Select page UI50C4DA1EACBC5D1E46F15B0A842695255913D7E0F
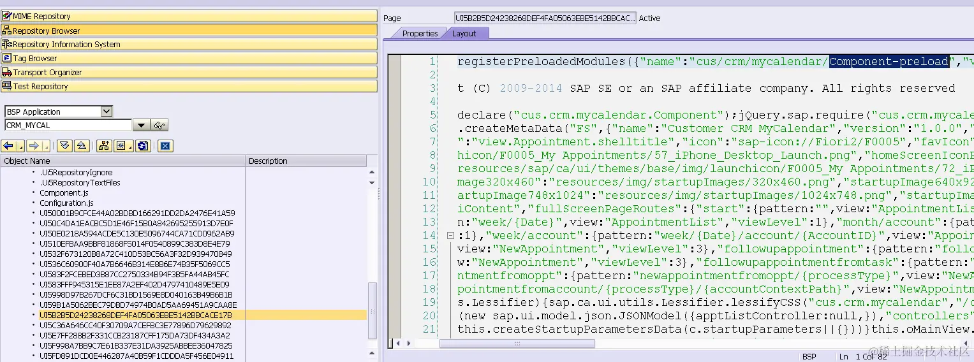 137,223
